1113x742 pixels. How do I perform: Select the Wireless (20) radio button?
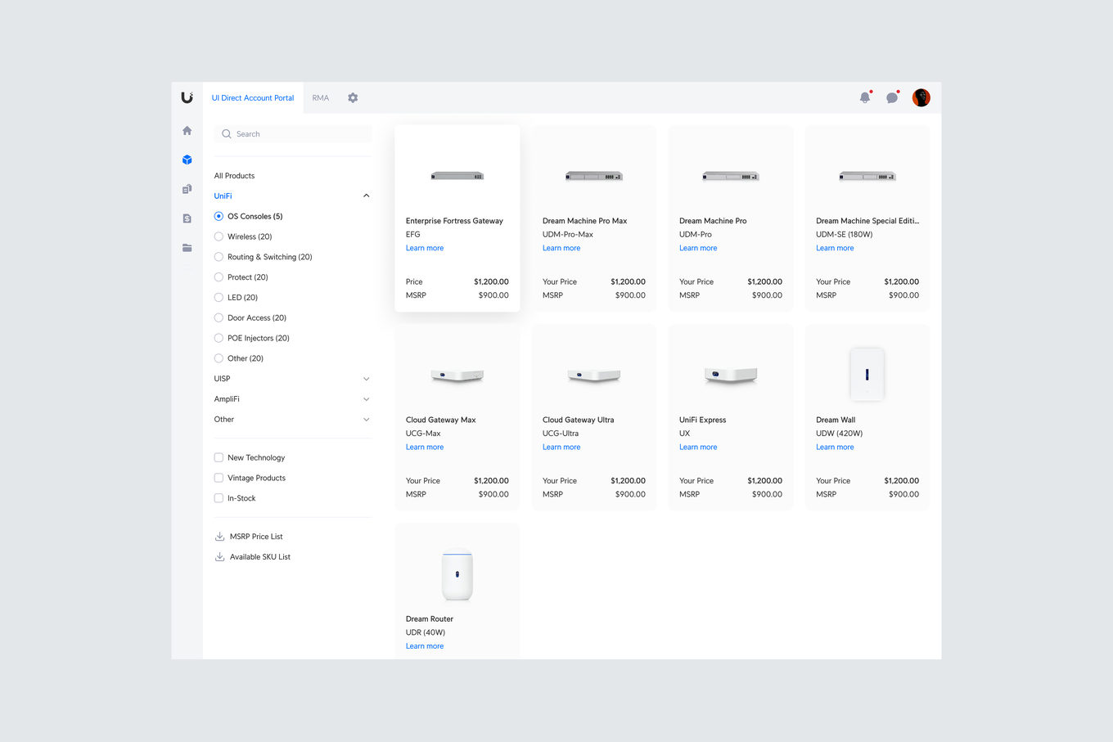point(219,236)
